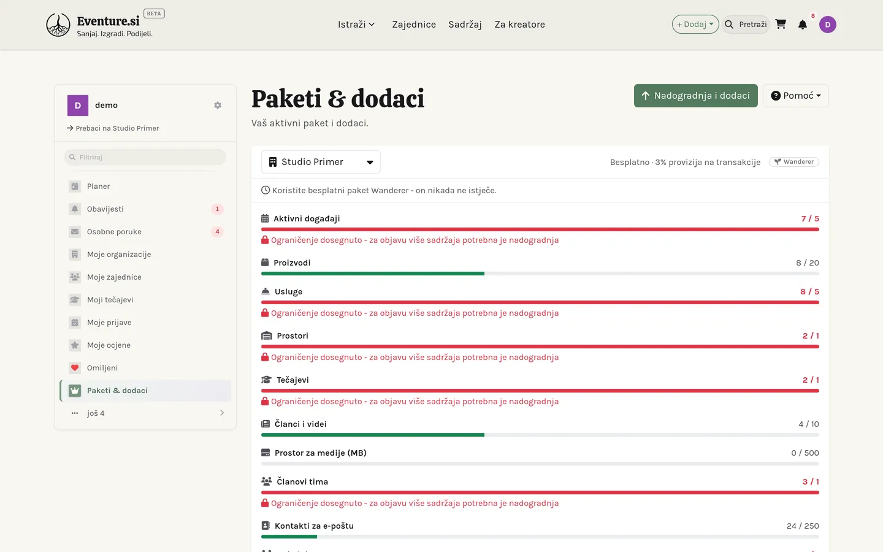Click the Usluge limit-reached warning text
The width and height of the screenshot is (883, 552).
click(415, 313)
